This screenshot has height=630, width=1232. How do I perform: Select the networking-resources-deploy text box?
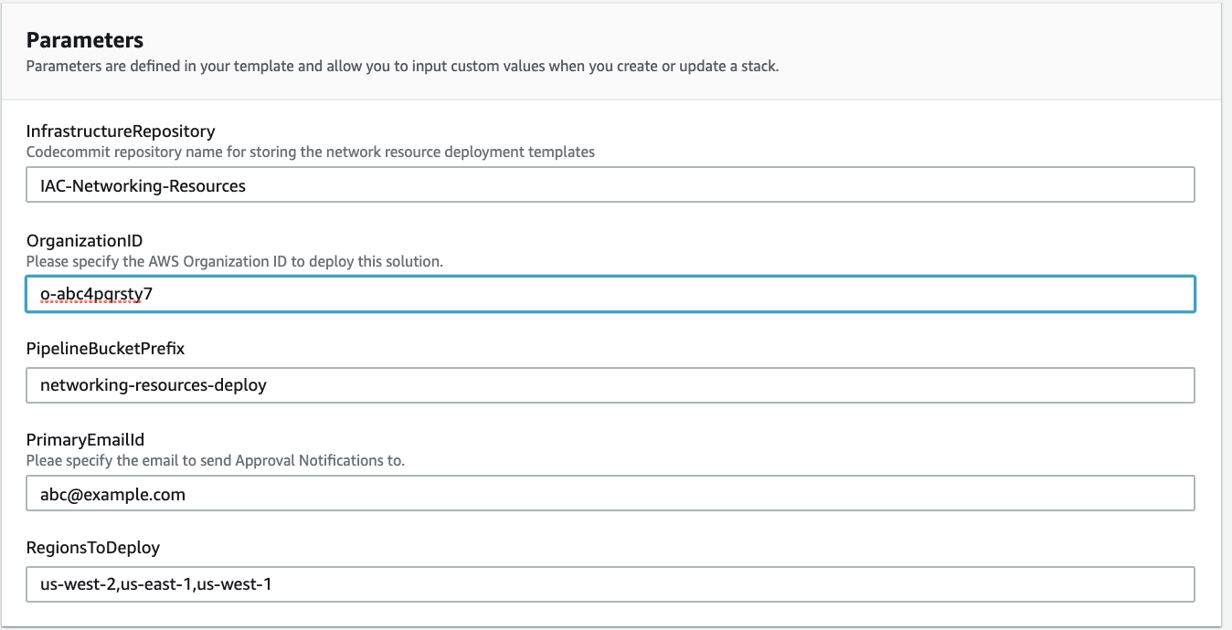coord(611,385)
